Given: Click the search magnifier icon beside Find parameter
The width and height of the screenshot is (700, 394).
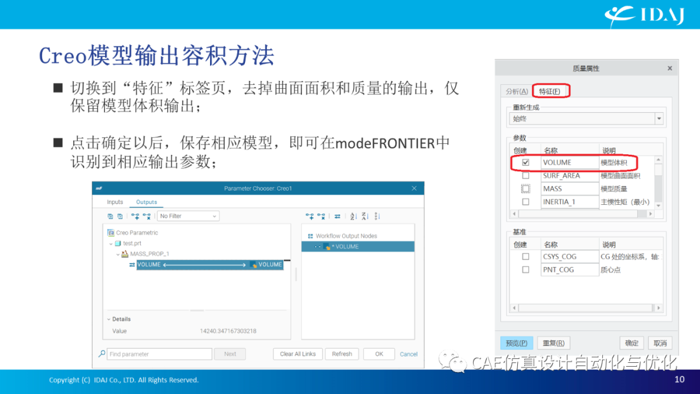Looking at the screenshot, I should click(101, 354).
